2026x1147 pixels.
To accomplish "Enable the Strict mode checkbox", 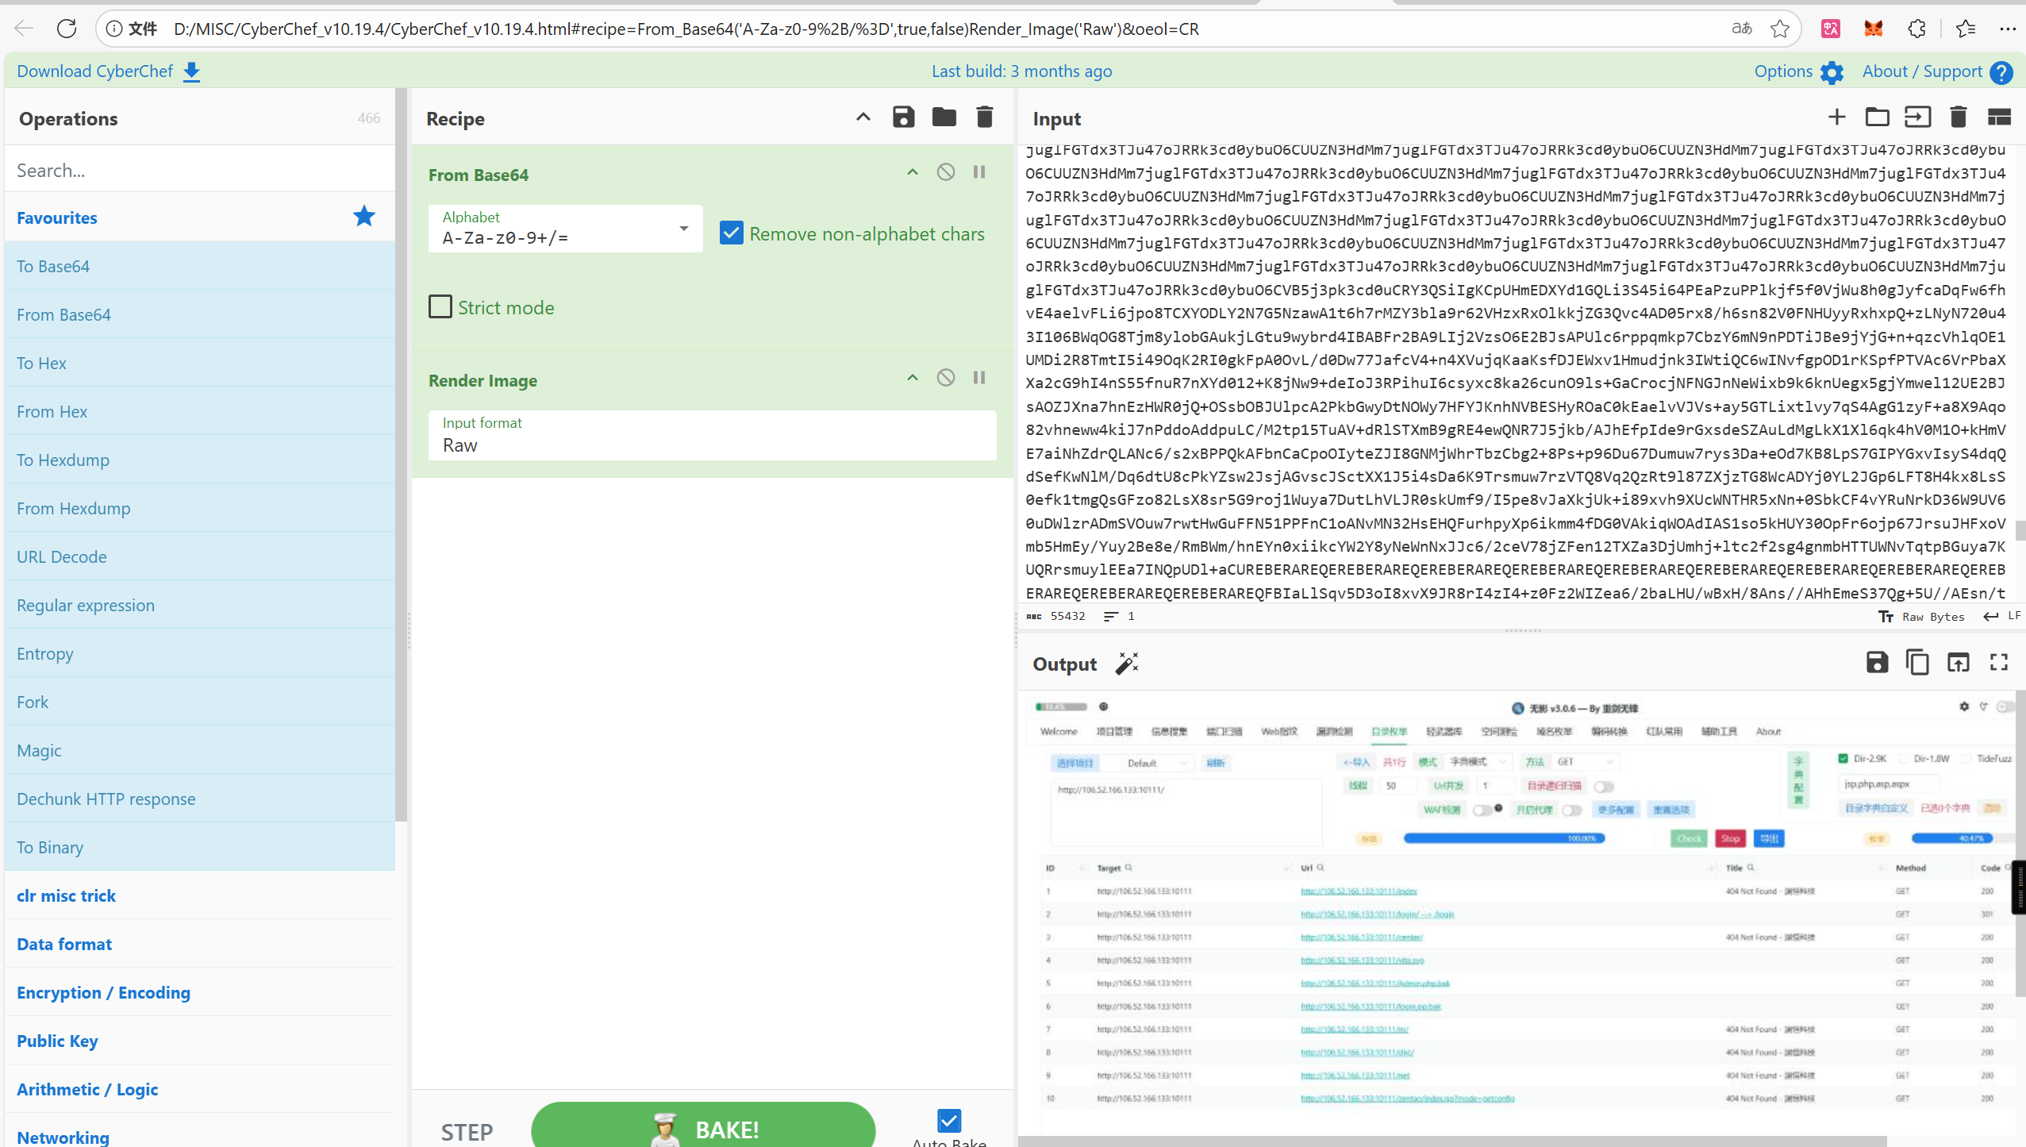I will pyautogui.click(x=440, y=307).
